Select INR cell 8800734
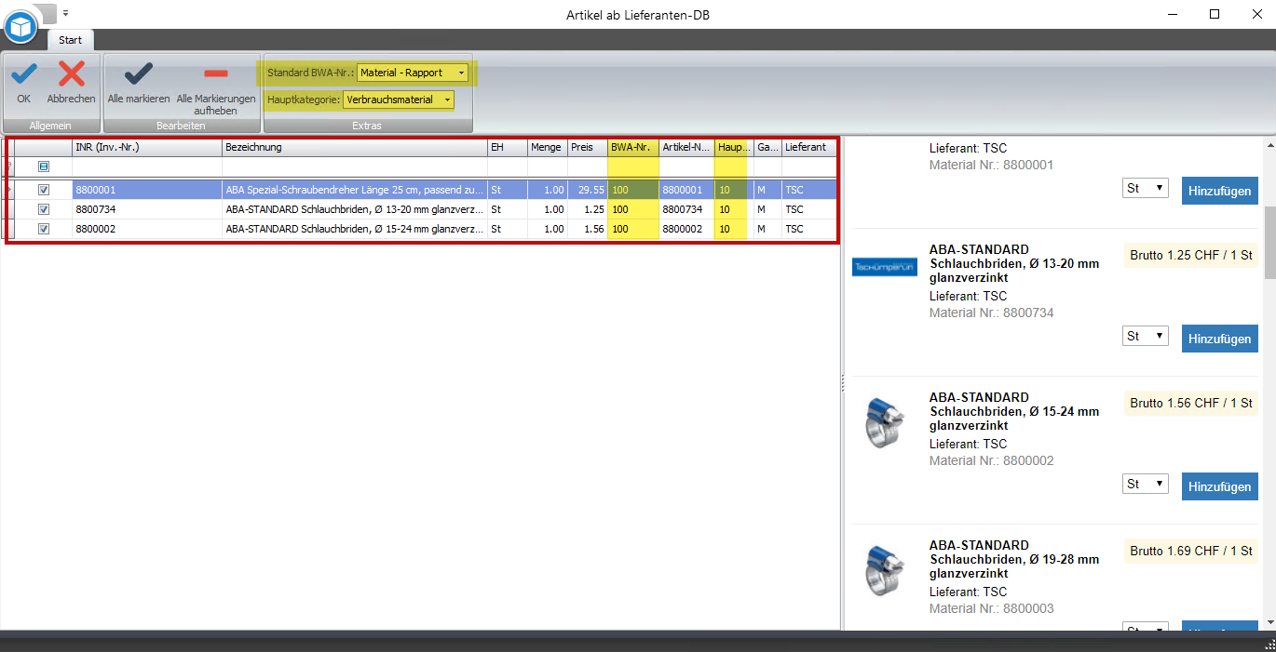1276x652 pixels. tap(147, 209)
